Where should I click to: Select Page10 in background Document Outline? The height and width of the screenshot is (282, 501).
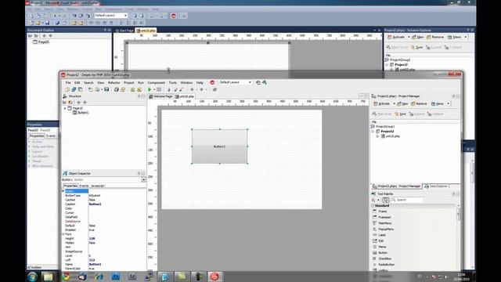point(44,42)
